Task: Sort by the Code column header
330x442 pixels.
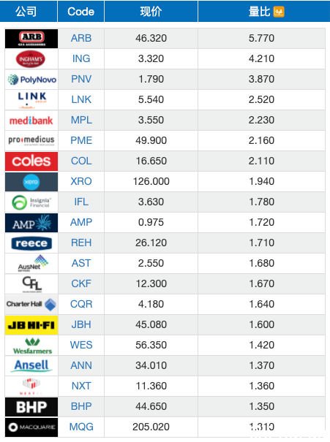Action: tap(80, 11)
